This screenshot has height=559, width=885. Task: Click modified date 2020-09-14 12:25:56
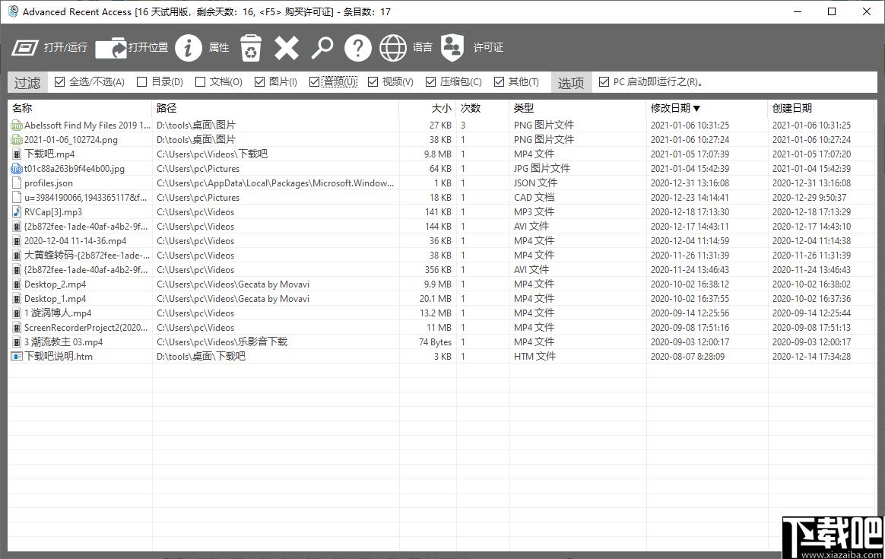tap(690, 313)
